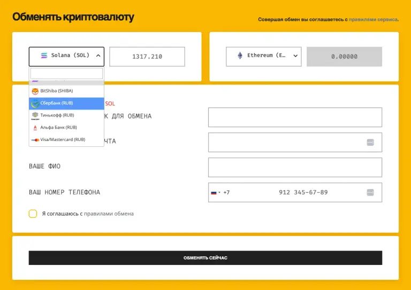Click autofill icon in email field
This screenshot has height=290, width=411.
tap(370, 142)
